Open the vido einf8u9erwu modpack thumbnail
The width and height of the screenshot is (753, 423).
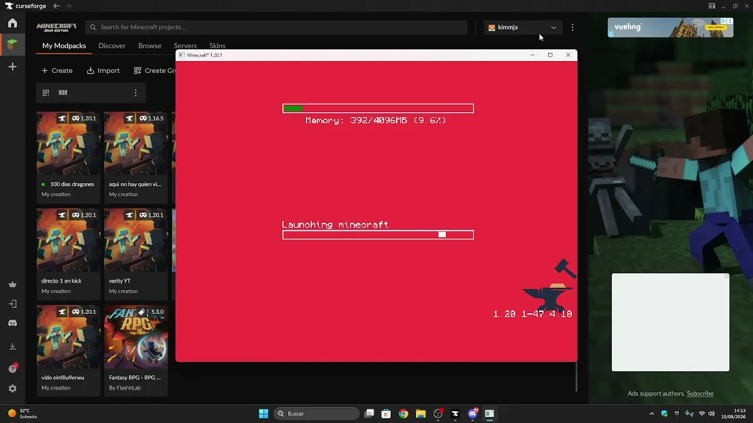tap(68, 337)
